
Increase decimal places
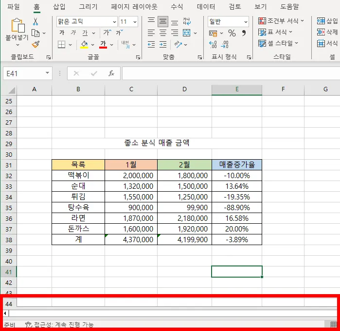213,45
